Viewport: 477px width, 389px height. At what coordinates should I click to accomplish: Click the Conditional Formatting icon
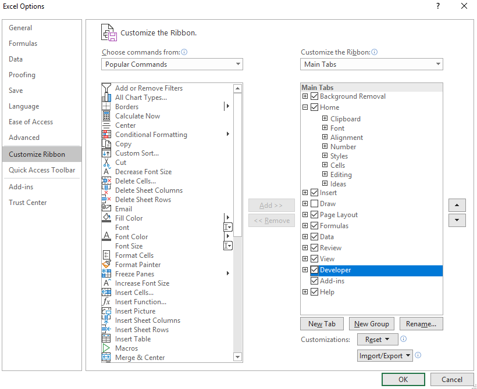pyautogui.click(x=106, y=135)
